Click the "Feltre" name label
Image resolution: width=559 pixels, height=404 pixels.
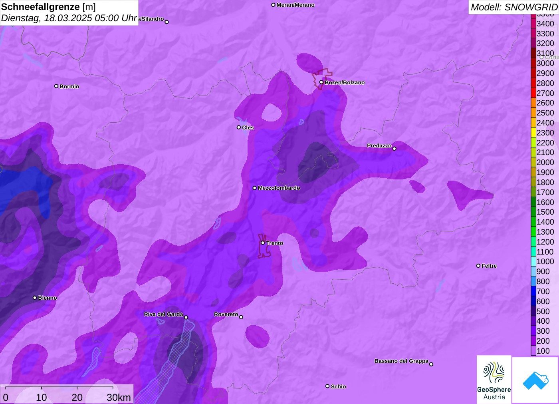489,266
